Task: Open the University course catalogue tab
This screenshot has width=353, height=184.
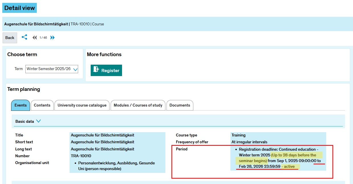Action: pos(82,105)
